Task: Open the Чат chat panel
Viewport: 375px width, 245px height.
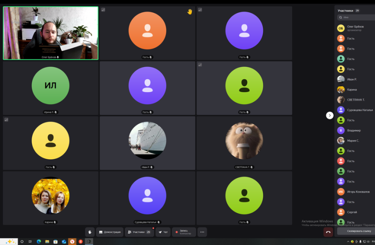Action: coord(163,232)
